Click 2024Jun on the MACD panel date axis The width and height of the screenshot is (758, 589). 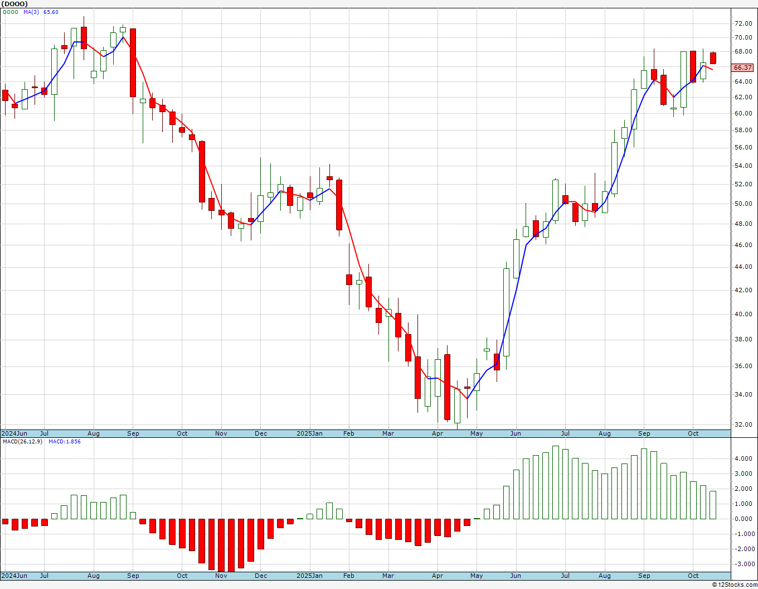[x=14, y=576]
